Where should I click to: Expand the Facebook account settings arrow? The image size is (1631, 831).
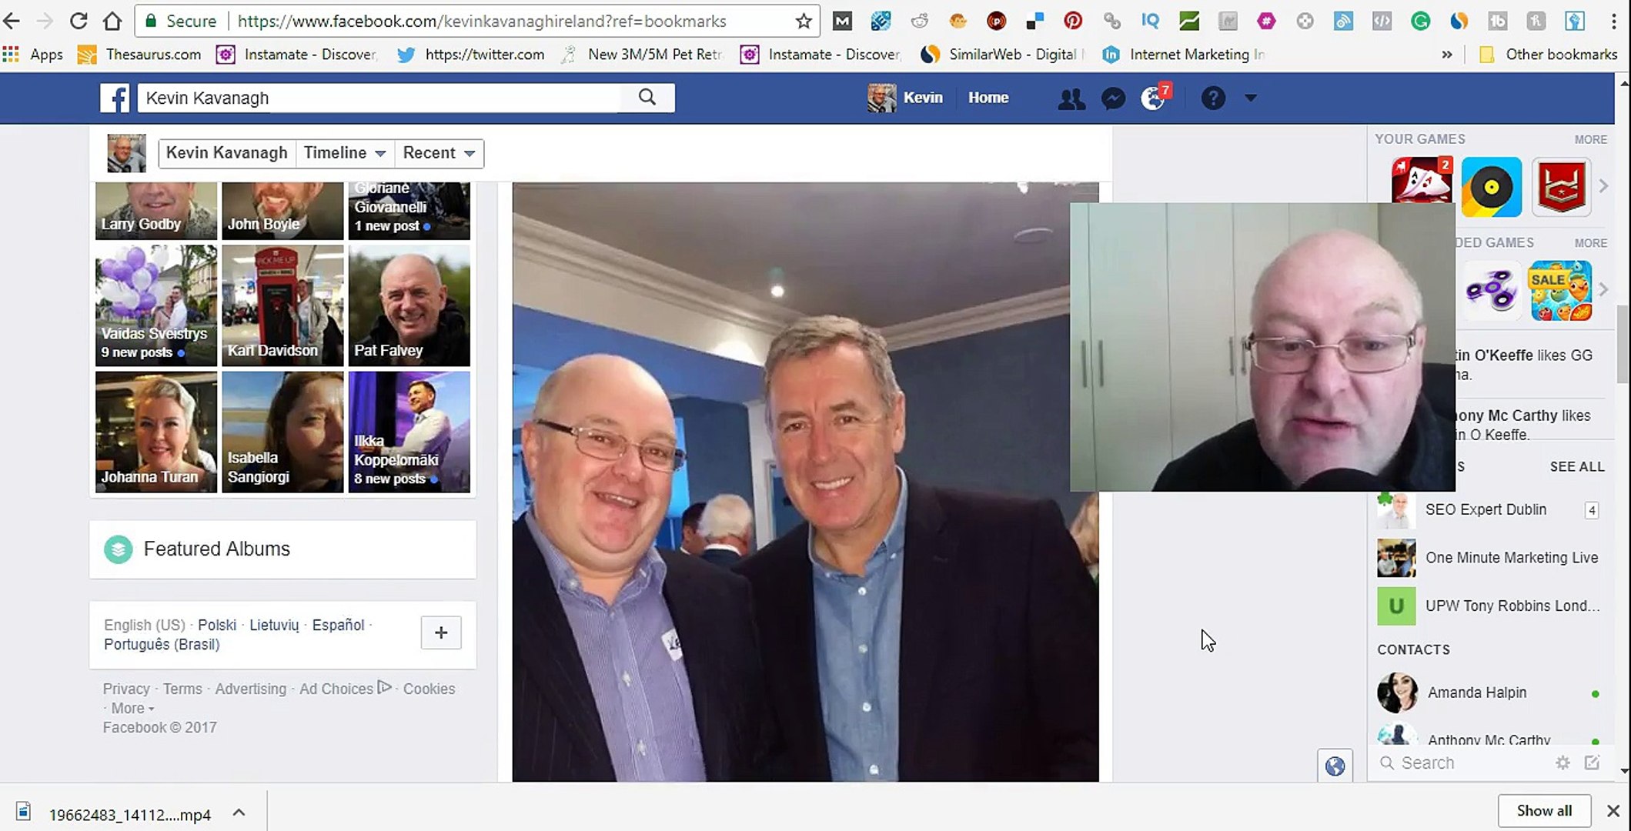coord(1251,98)
